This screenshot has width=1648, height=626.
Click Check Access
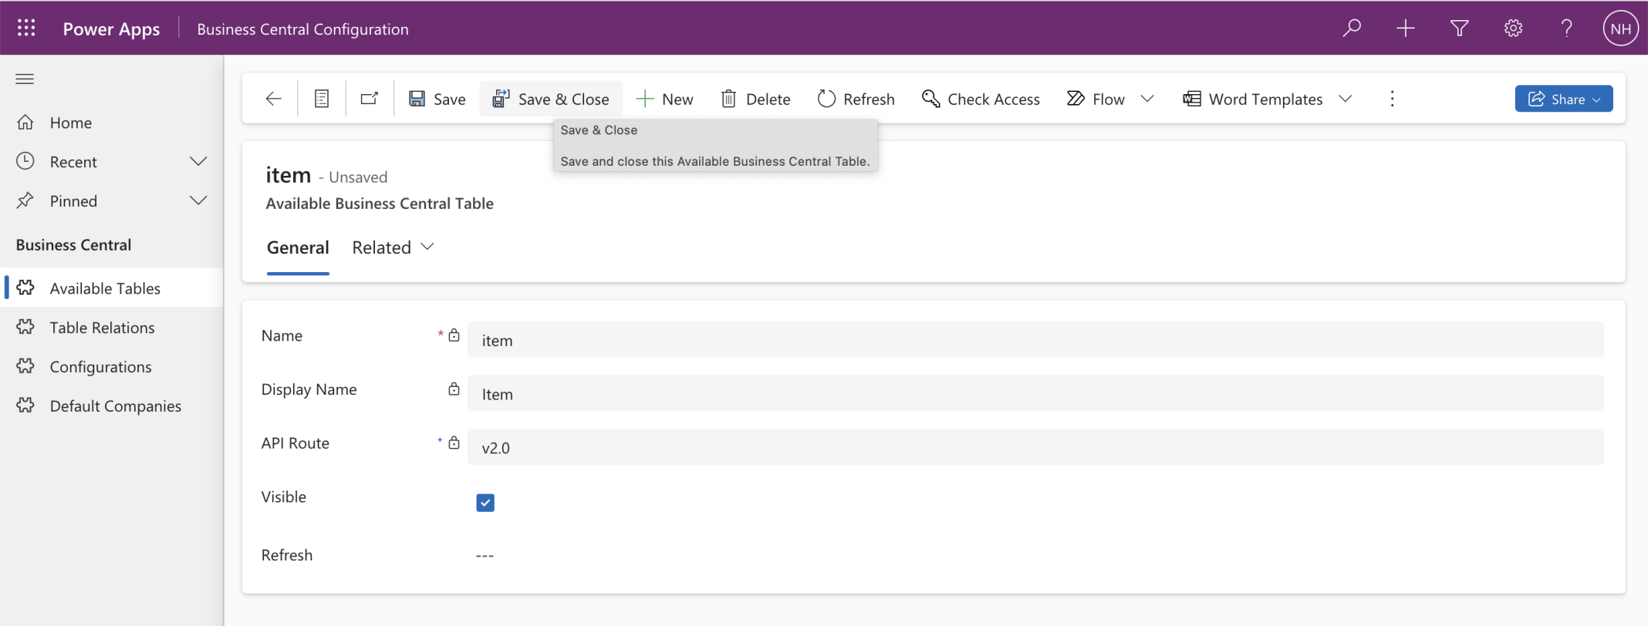point(981,99)
